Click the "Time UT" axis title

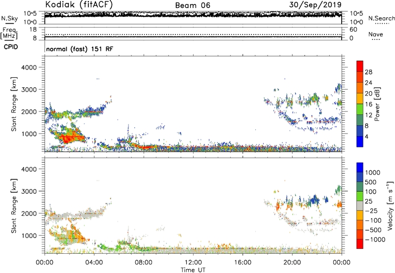tap(193, 270)
